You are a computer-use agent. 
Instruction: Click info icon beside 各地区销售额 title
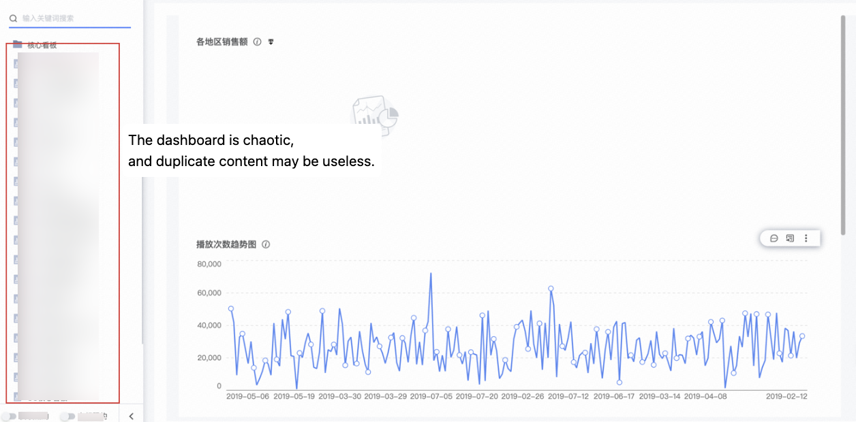(x=257, y=42)
